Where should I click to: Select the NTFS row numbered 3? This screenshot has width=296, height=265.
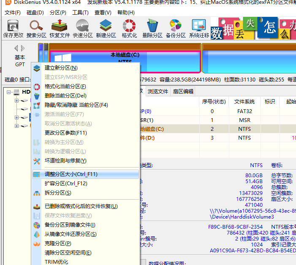pyautogui.click(x=218, y=138)
